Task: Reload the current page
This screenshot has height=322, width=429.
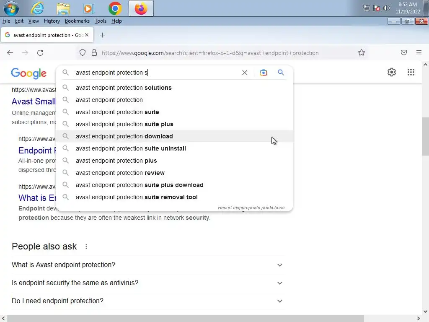Action: point(40,52)
